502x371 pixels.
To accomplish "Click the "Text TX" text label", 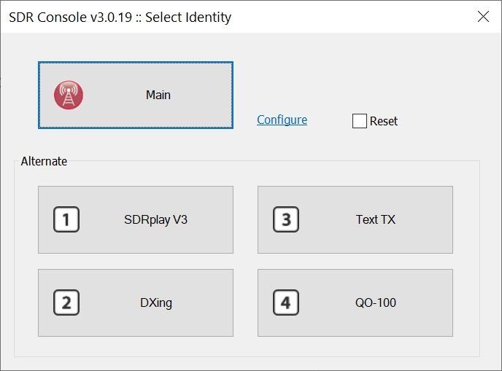I will [x=376, y=219].
